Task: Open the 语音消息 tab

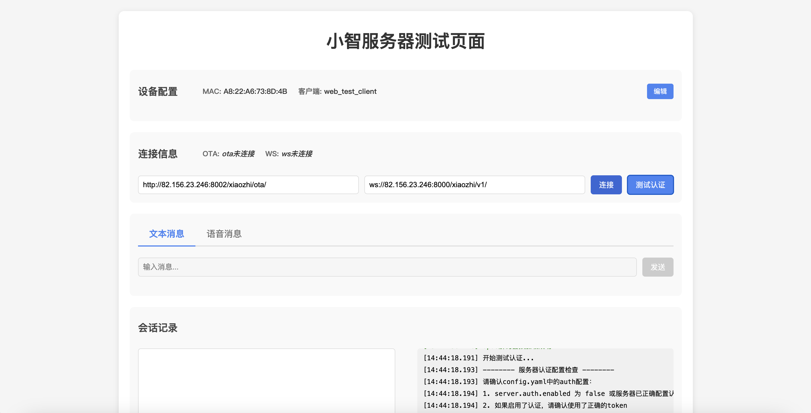Action: pos(224,234)
